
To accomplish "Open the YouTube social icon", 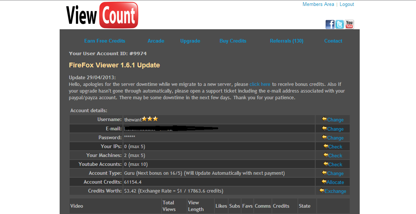I will point(349,24).
